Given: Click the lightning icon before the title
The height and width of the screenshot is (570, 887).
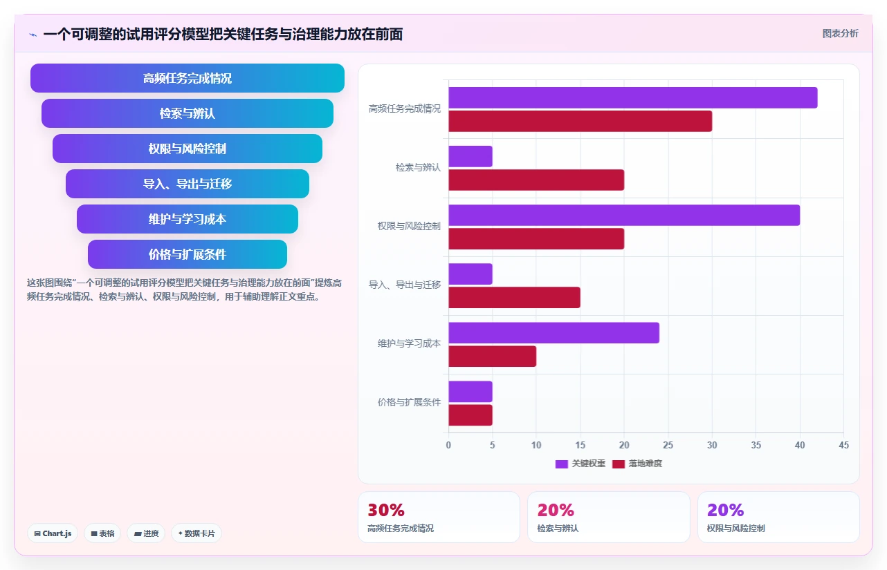Looking at the screenshot, I should coord(33,35).
